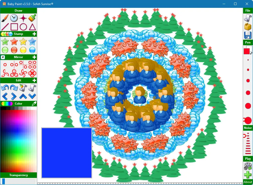Select the four-pointed sparkle star tool
Screen dimensions: 253x185
[x=23, y=18]
